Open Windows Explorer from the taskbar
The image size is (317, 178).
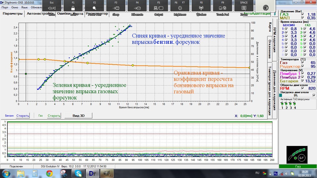(x=20, y=173)
